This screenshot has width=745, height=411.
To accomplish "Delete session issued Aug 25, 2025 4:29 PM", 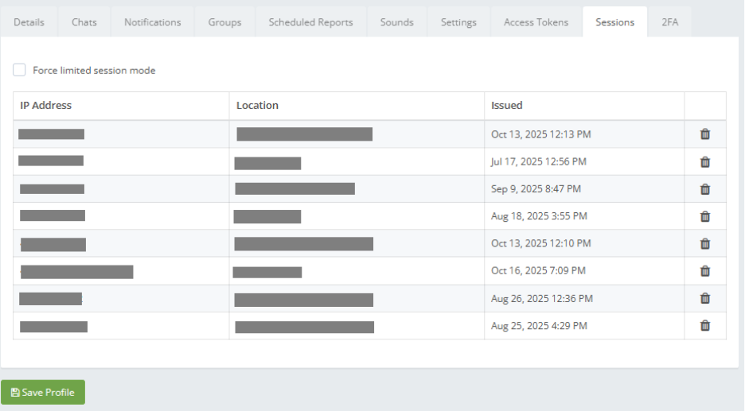I will [704, 325].
